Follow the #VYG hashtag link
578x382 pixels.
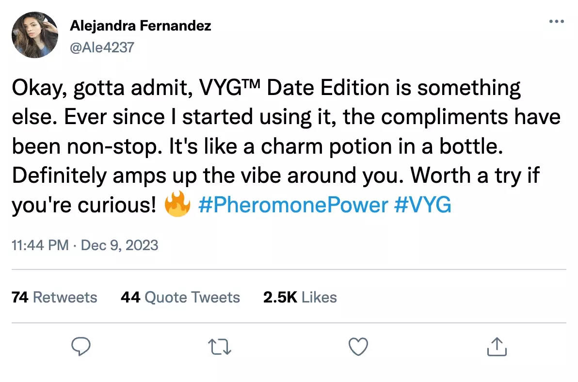pos(422,205)
